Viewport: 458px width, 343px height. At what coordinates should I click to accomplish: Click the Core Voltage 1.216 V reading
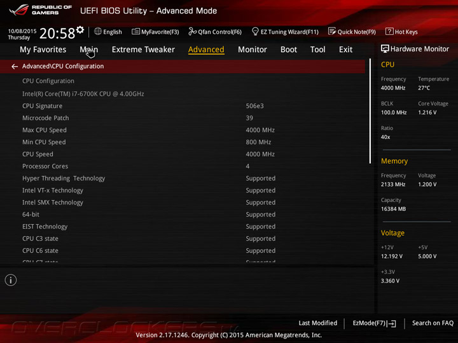coord(427,112)
